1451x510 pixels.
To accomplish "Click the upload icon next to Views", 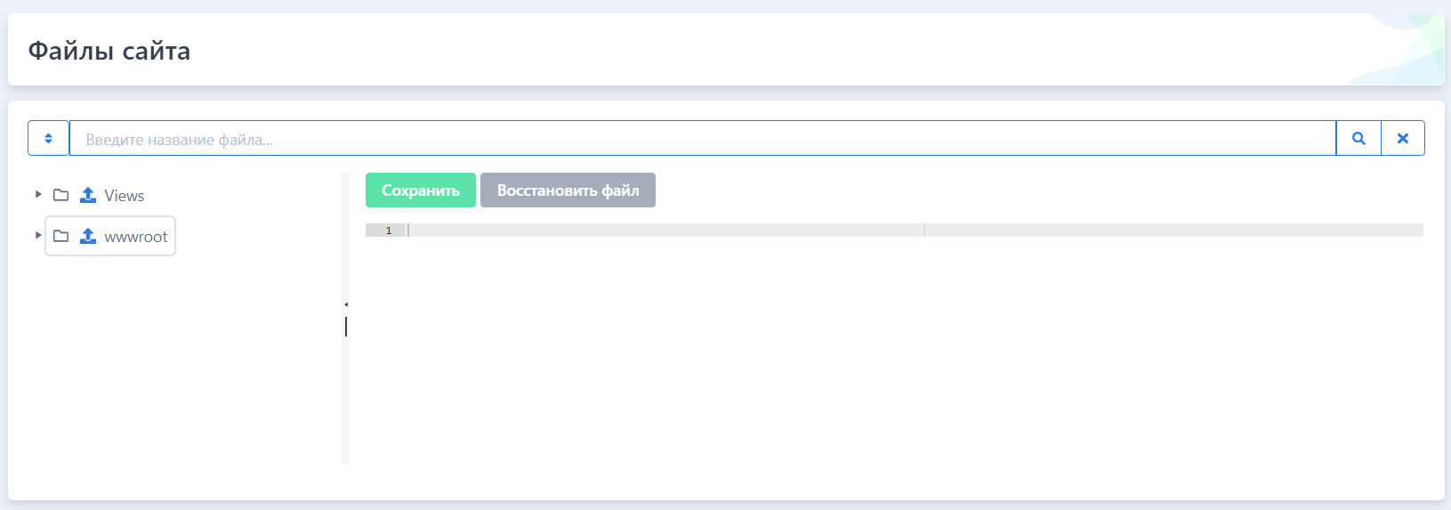I will click(88, 195).
